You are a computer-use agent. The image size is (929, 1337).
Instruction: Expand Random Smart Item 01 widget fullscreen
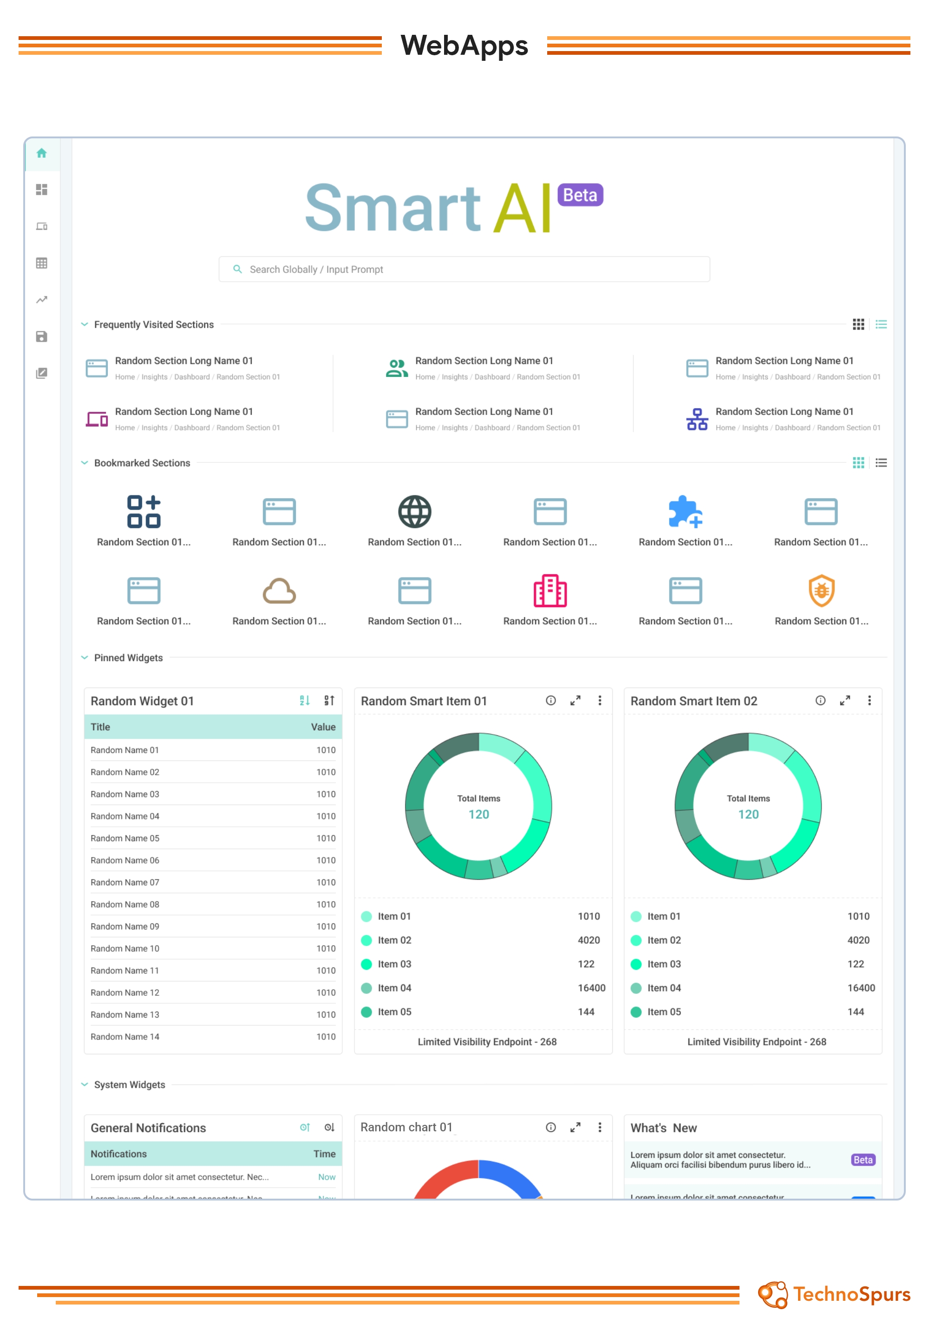click(575, 701)
